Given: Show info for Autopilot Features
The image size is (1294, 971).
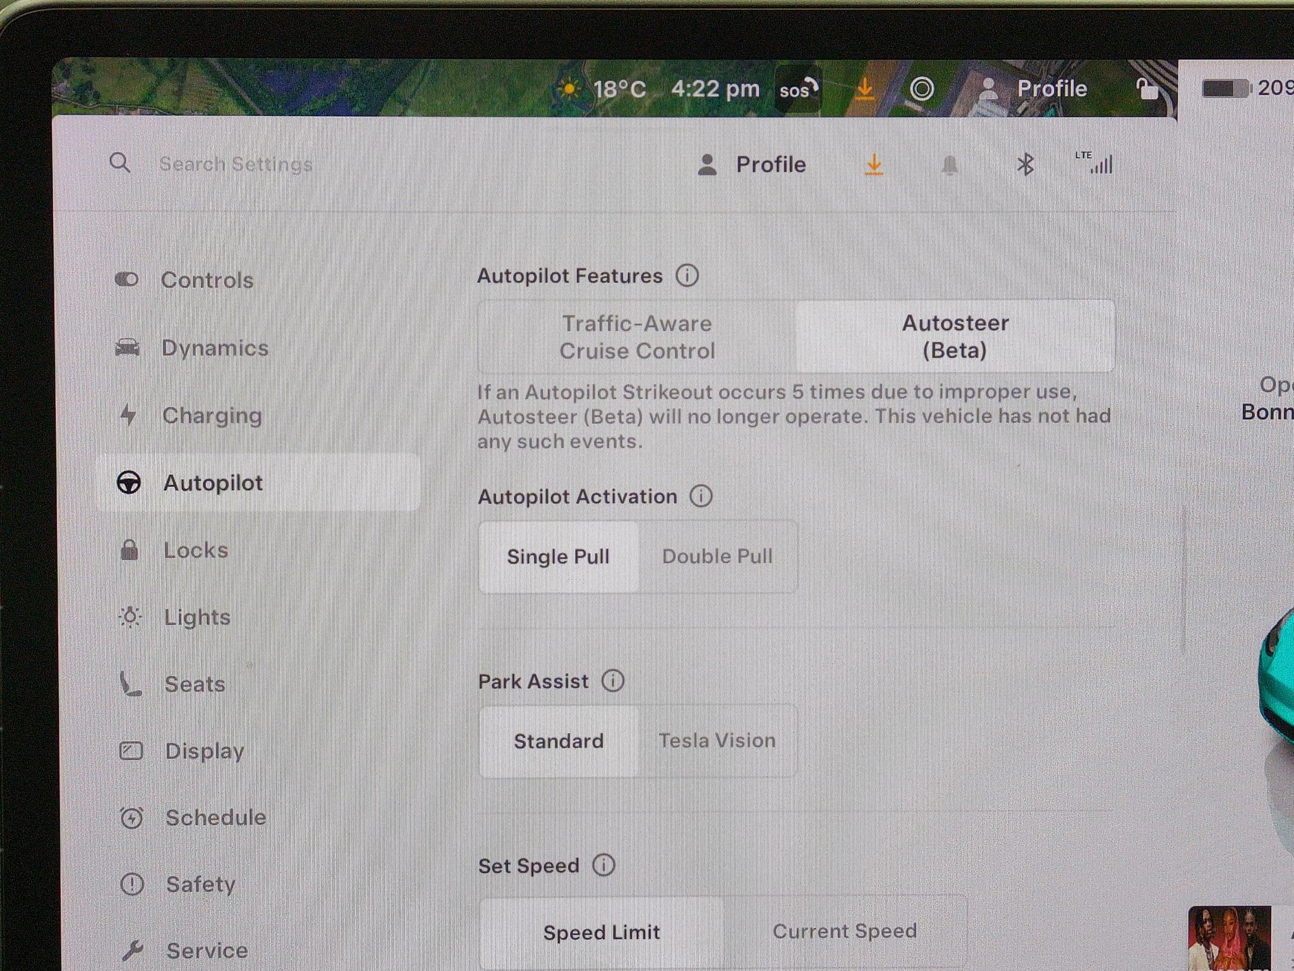Looking at the screenshot, I should coord(687,275).
